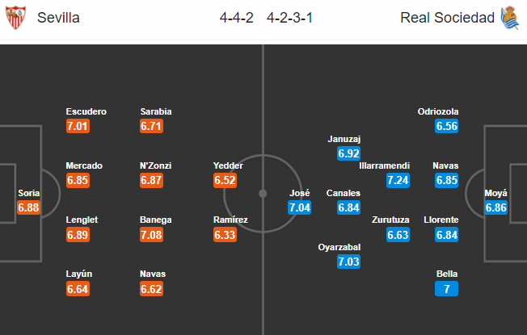The height and width of the screenshot is (335, 527).
Task: Select Odriozola's 6.56 rating badge
Action: pos(446,126)
